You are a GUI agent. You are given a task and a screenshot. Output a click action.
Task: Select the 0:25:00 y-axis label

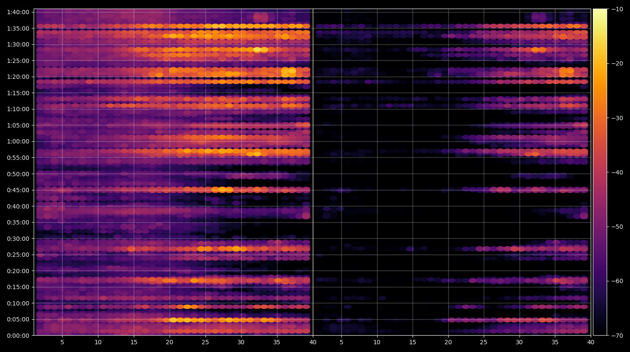coord(18,255)
